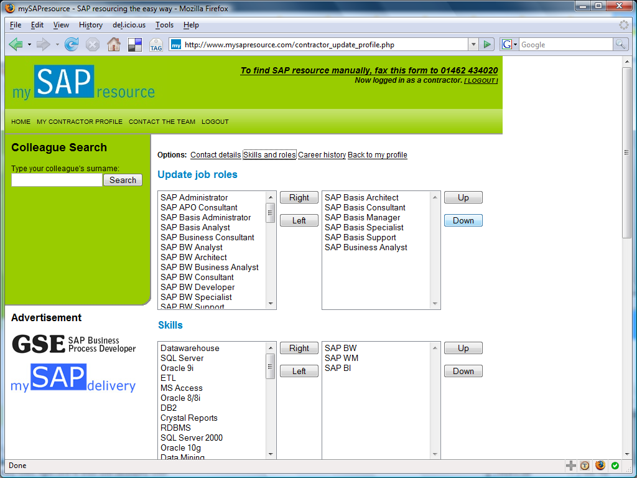Open the GSE SAP Business Process Developer ad

click(73, 344)
